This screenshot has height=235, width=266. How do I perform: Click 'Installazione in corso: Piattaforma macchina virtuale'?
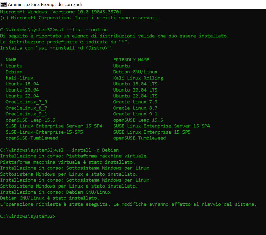[x=73, y=156]
